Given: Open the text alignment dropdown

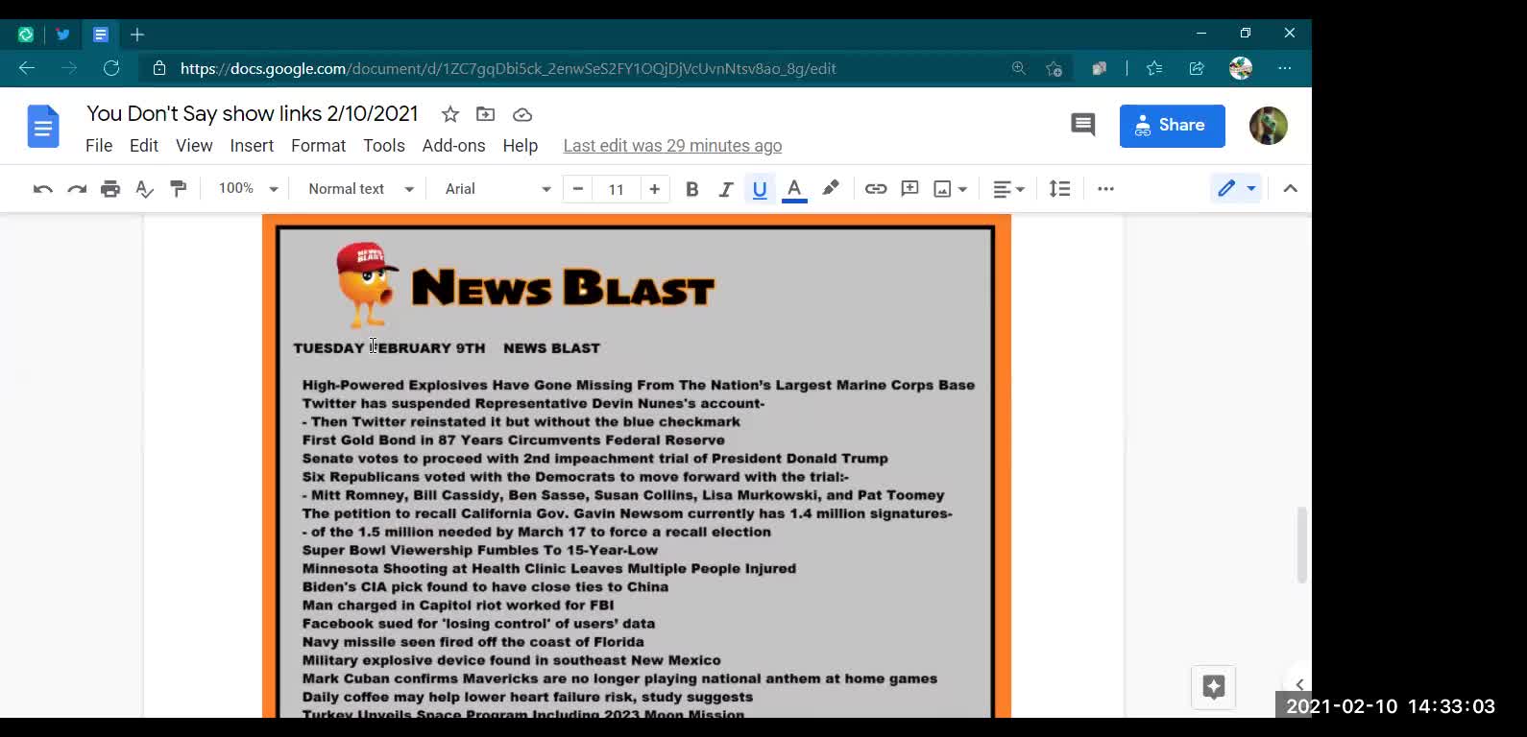Looking at the screenshot, I should pos(1008,189).
